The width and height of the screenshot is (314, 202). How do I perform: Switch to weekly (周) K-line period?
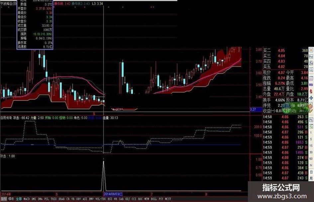[311, 178]
